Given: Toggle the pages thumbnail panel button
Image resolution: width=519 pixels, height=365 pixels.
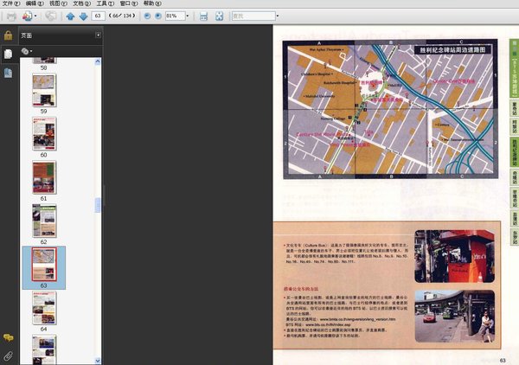Looking at the screenshot, I should [8, 54].
